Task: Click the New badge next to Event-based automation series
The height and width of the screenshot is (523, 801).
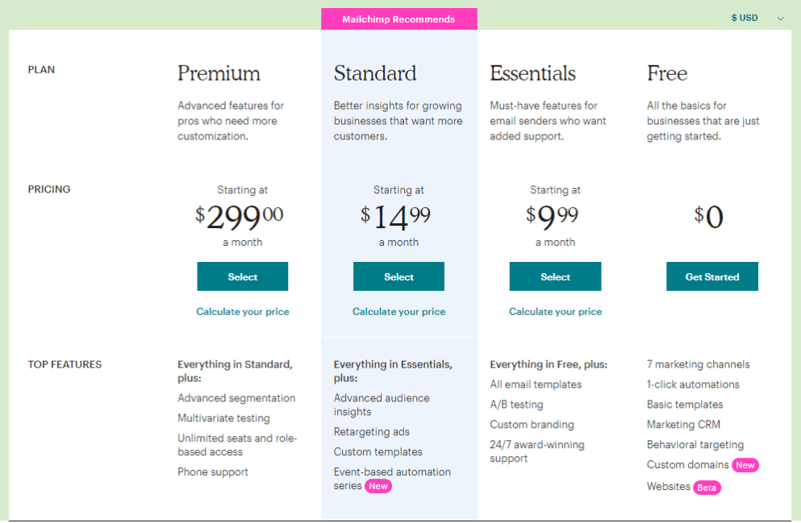Action: (x=378, y=486)
